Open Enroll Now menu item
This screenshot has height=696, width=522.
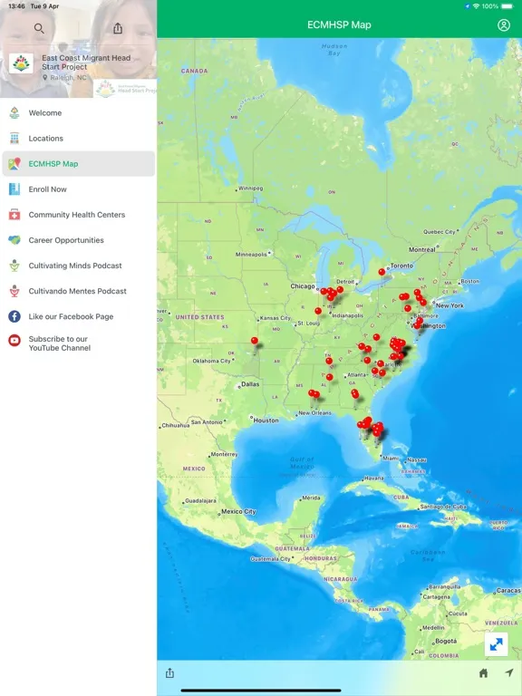point(79,189)
